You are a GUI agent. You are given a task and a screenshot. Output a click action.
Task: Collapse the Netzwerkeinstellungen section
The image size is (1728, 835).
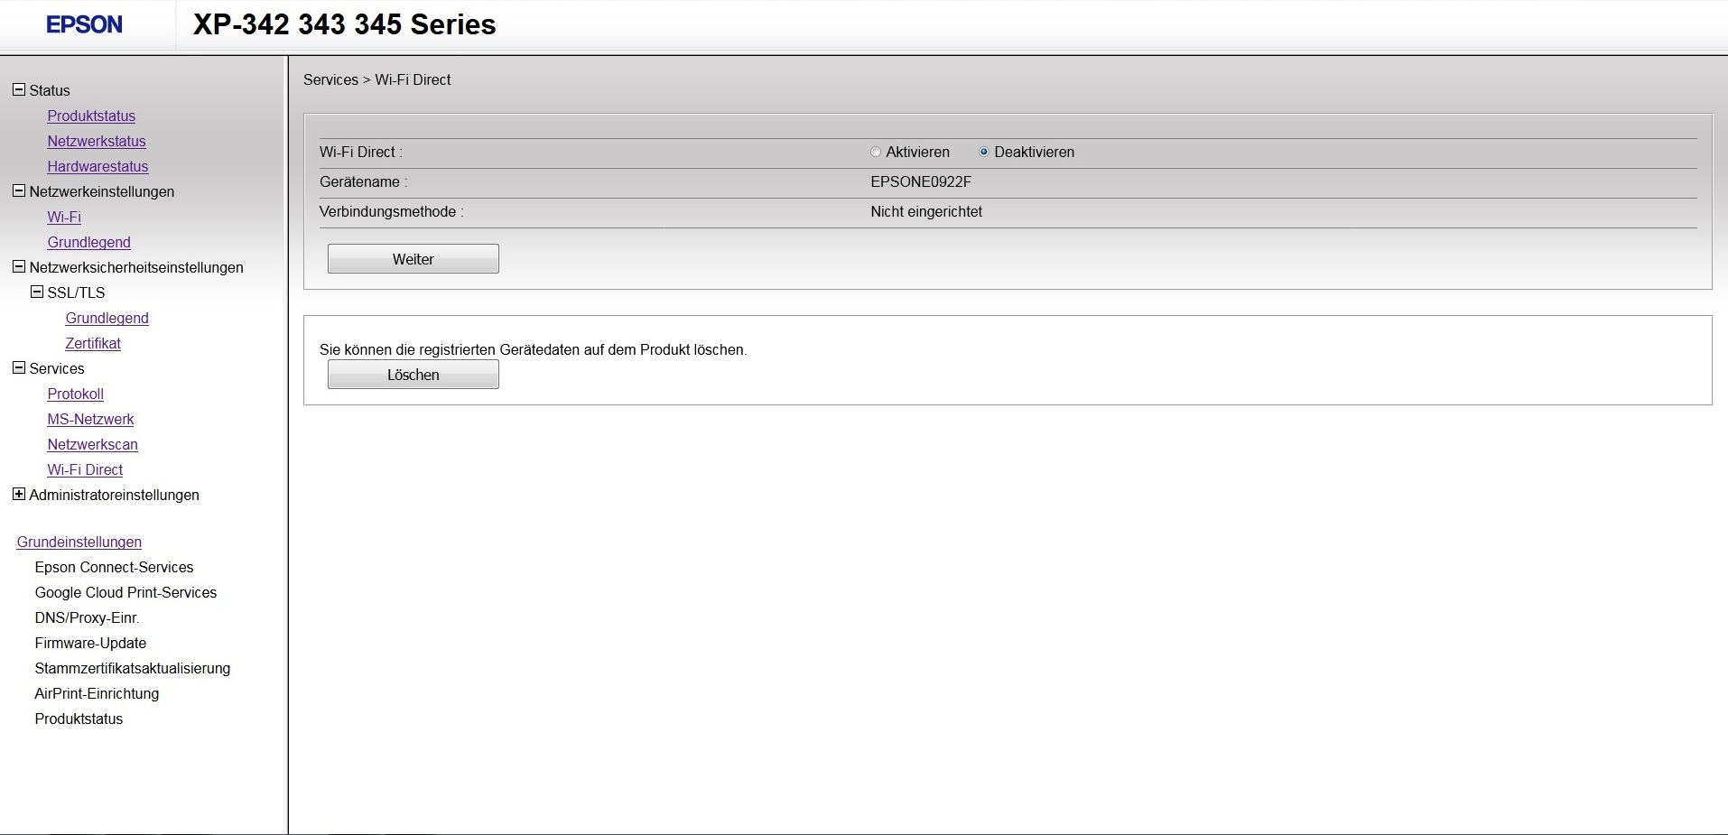pyautogui.click(x=19, y=191)
